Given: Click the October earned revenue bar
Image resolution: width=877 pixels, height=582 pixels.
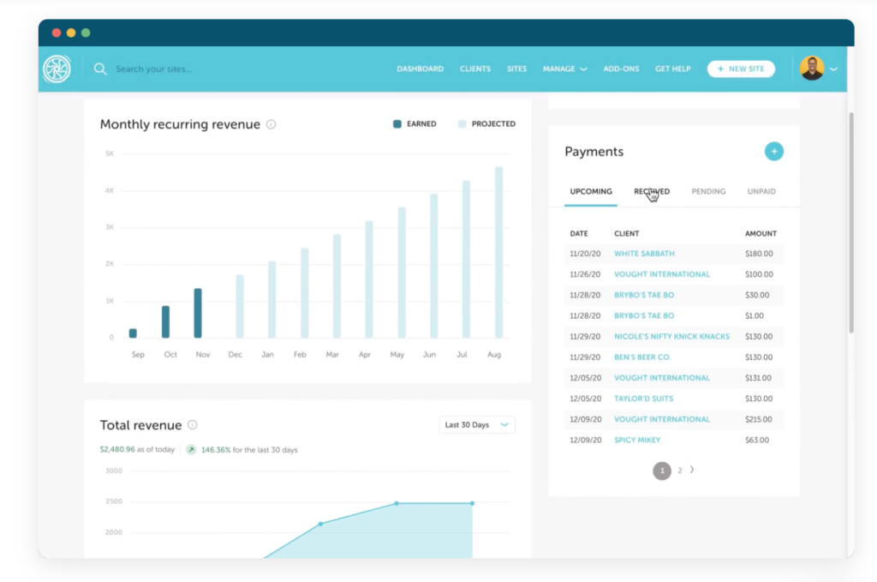Looking at the screenshot, I should tap(165, 321).
